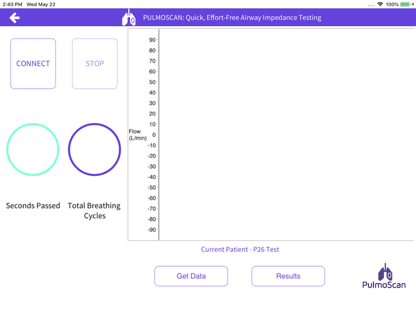
Task: Tap the 2:40 PM clock in status bar
Action: 12,4
